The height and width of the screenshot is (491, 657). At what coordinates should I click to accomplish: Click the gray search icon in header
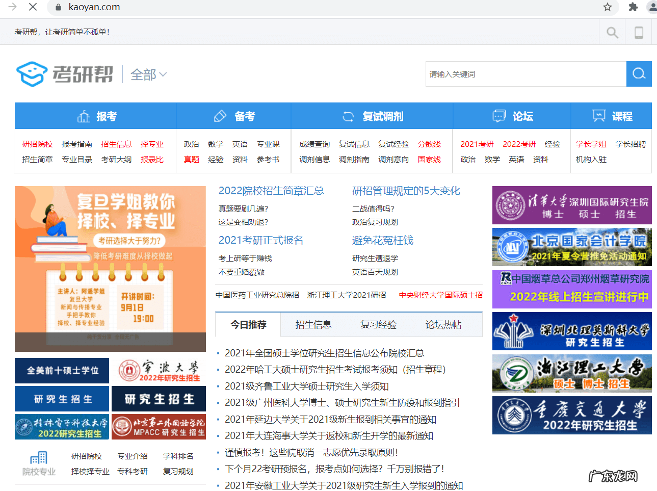(611, 32)
